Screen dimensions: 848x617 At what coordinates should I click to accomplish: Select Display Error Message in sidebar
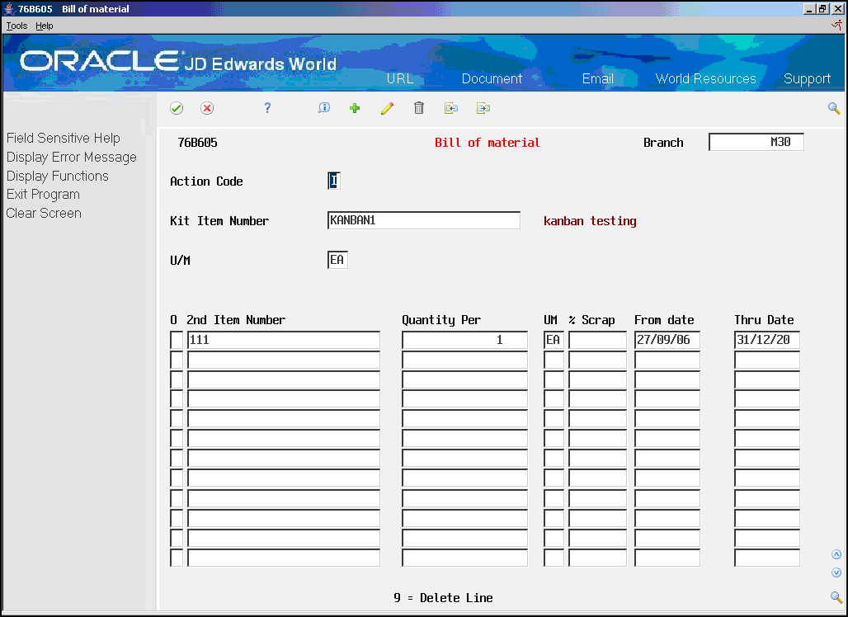pyautogui.click(x=72, y=158)
